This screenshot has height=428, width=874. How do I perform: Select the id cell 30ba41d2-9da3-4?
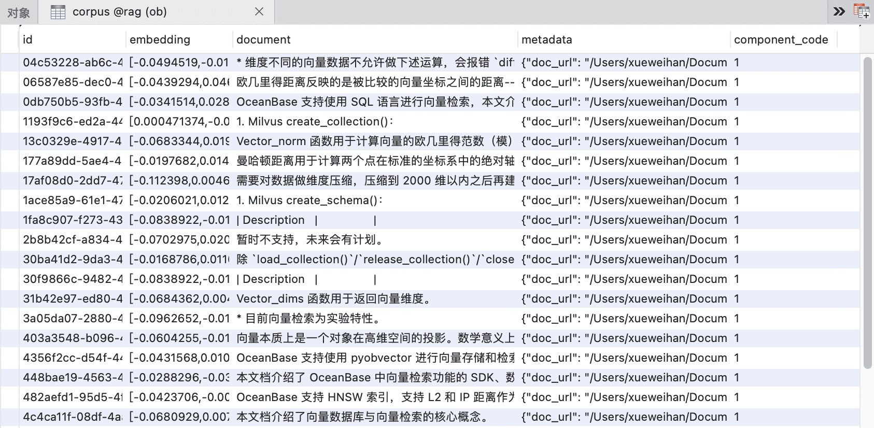coord(73,259)
